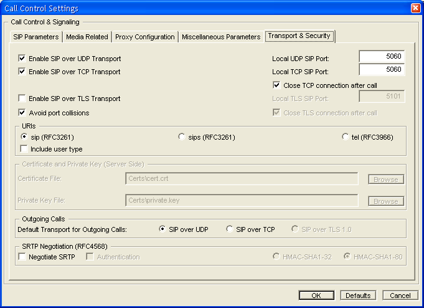Choose the tel (RFC3966) URI option
This screenshot has height=308, width=424.
346,137
